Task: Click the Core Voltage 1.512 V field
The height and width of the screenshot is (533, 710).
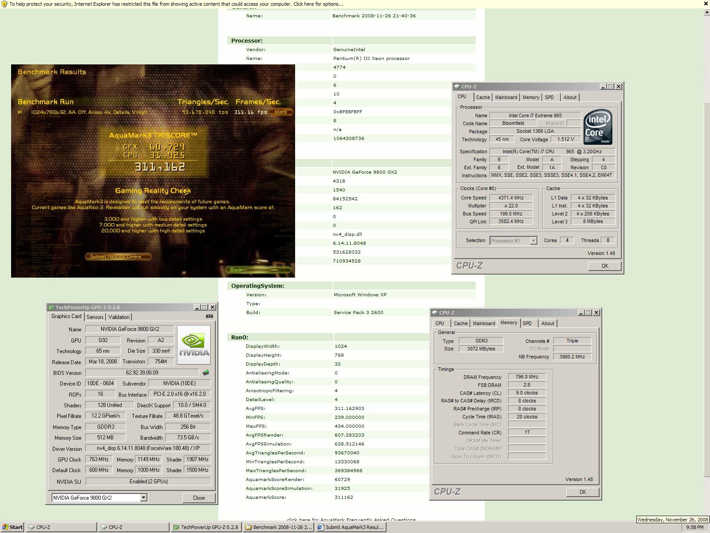Action: click(565, 139)
